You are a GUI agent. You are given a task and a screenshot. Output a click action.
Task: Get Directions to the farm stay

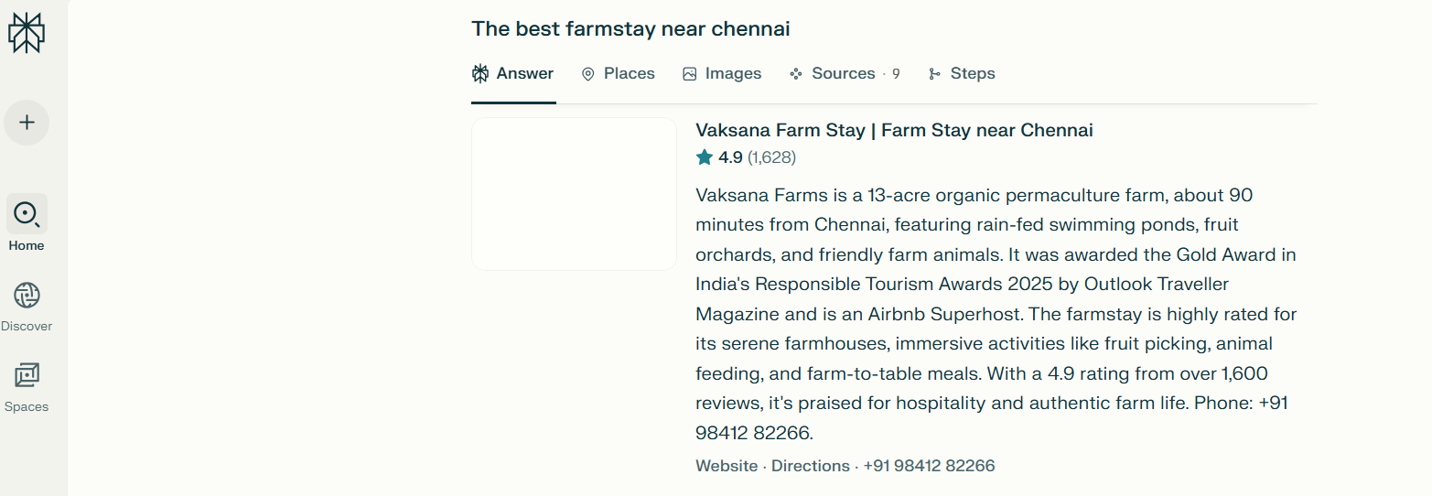pyautogui.click(x=810, y=466)
